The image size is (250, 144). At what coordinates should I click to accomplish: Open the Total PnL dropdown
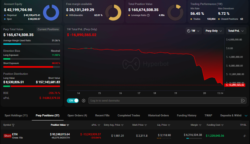(236, 31)
